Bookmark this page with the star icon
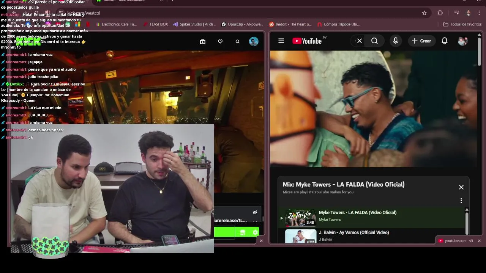 tap(424, 13)
